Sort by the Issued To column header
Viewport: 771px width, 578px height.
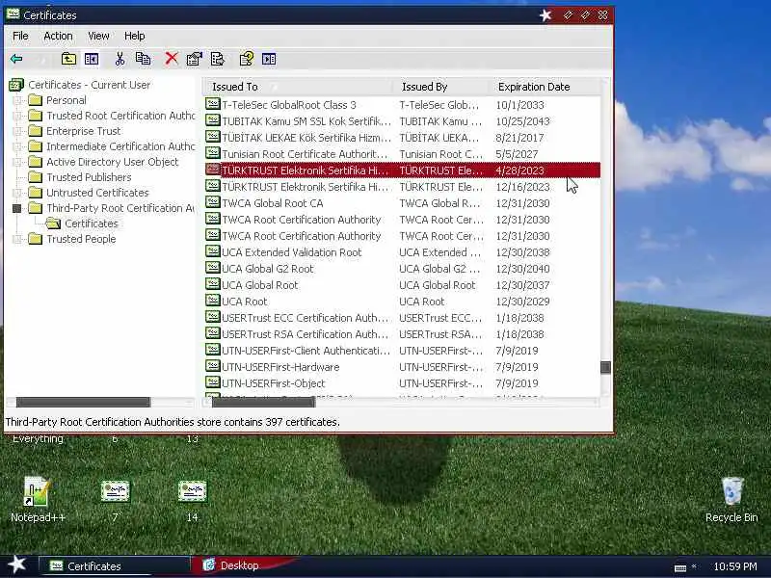(298, 87)
